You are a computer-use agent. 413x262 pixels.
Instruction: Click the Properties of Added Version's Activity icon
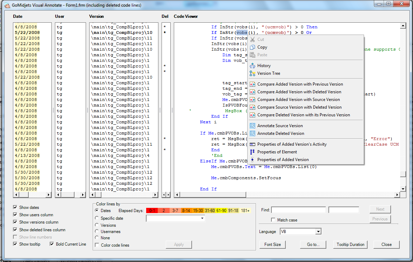252,144
